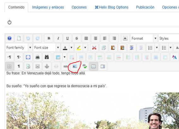This screenshot has width=179, height=129.
Task: Expand the text color picker arrow
Action: [x=71, y=47]
